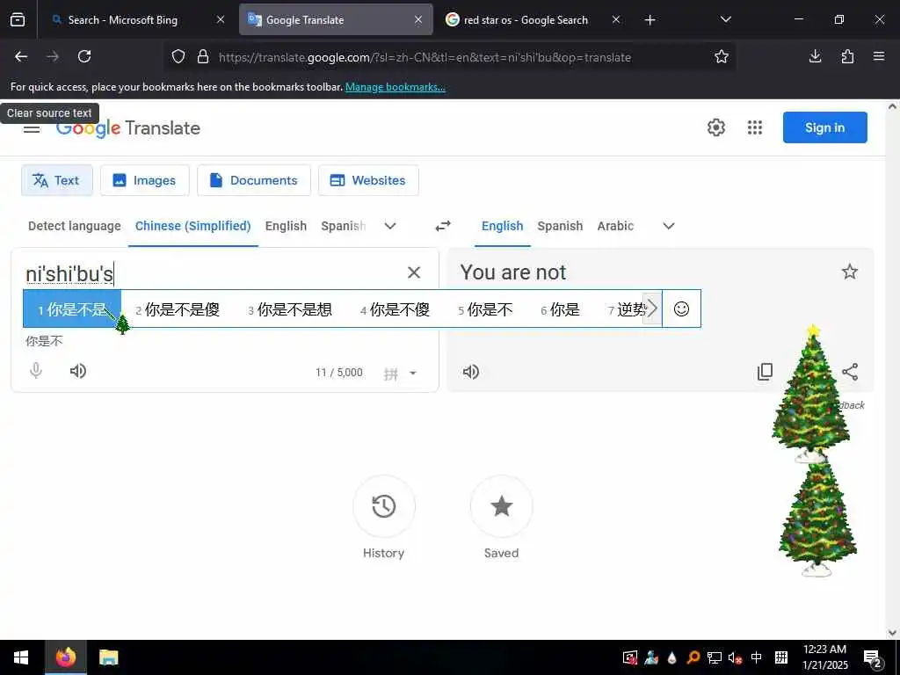Show site security lock info
Image resolution: width=900 pixels, height=675 pixels.
pyautogui.click(x=203, y=56)
